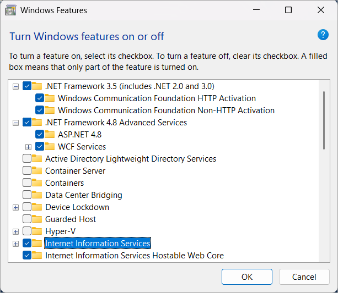
Task: Select the 'Internet Information Services' label
Action: (x=98, y=244)
